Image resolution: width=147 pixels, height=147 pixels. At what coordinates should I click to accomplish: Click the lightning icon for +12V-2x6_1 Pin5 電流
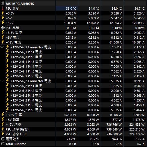(7, 71)
